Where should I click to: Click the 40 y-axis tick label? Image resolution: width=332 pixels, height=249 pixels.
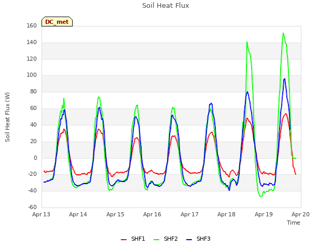33,125
